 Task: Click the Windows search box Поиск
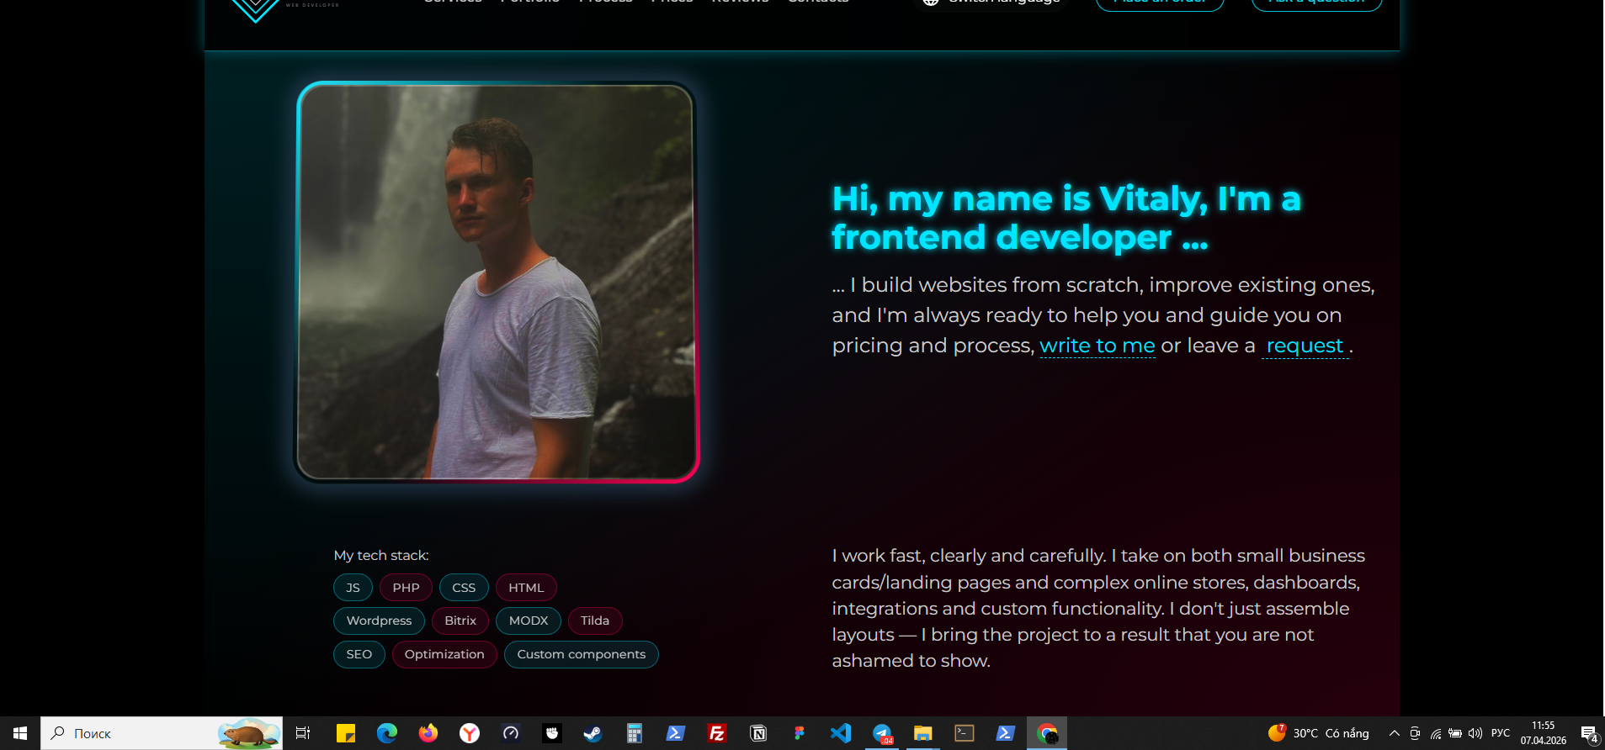[x=162, y=733]
